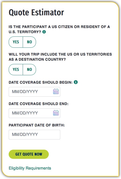
Task: Focus the coverage begin date input field
Action: (34, 92)
